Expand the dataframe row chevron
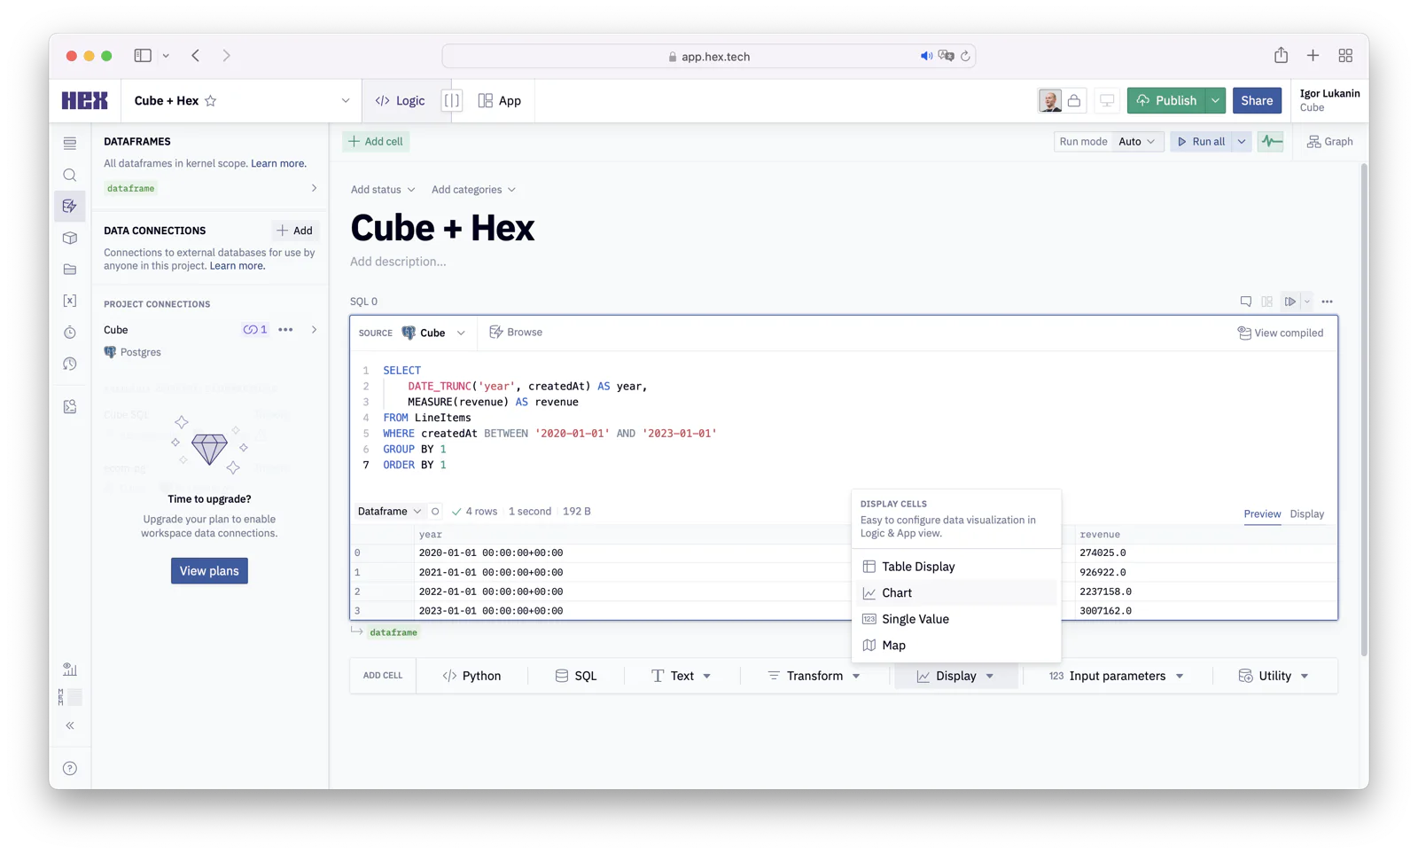Image resolution: width=1418 pixels, height=854 pixels. 314,188
